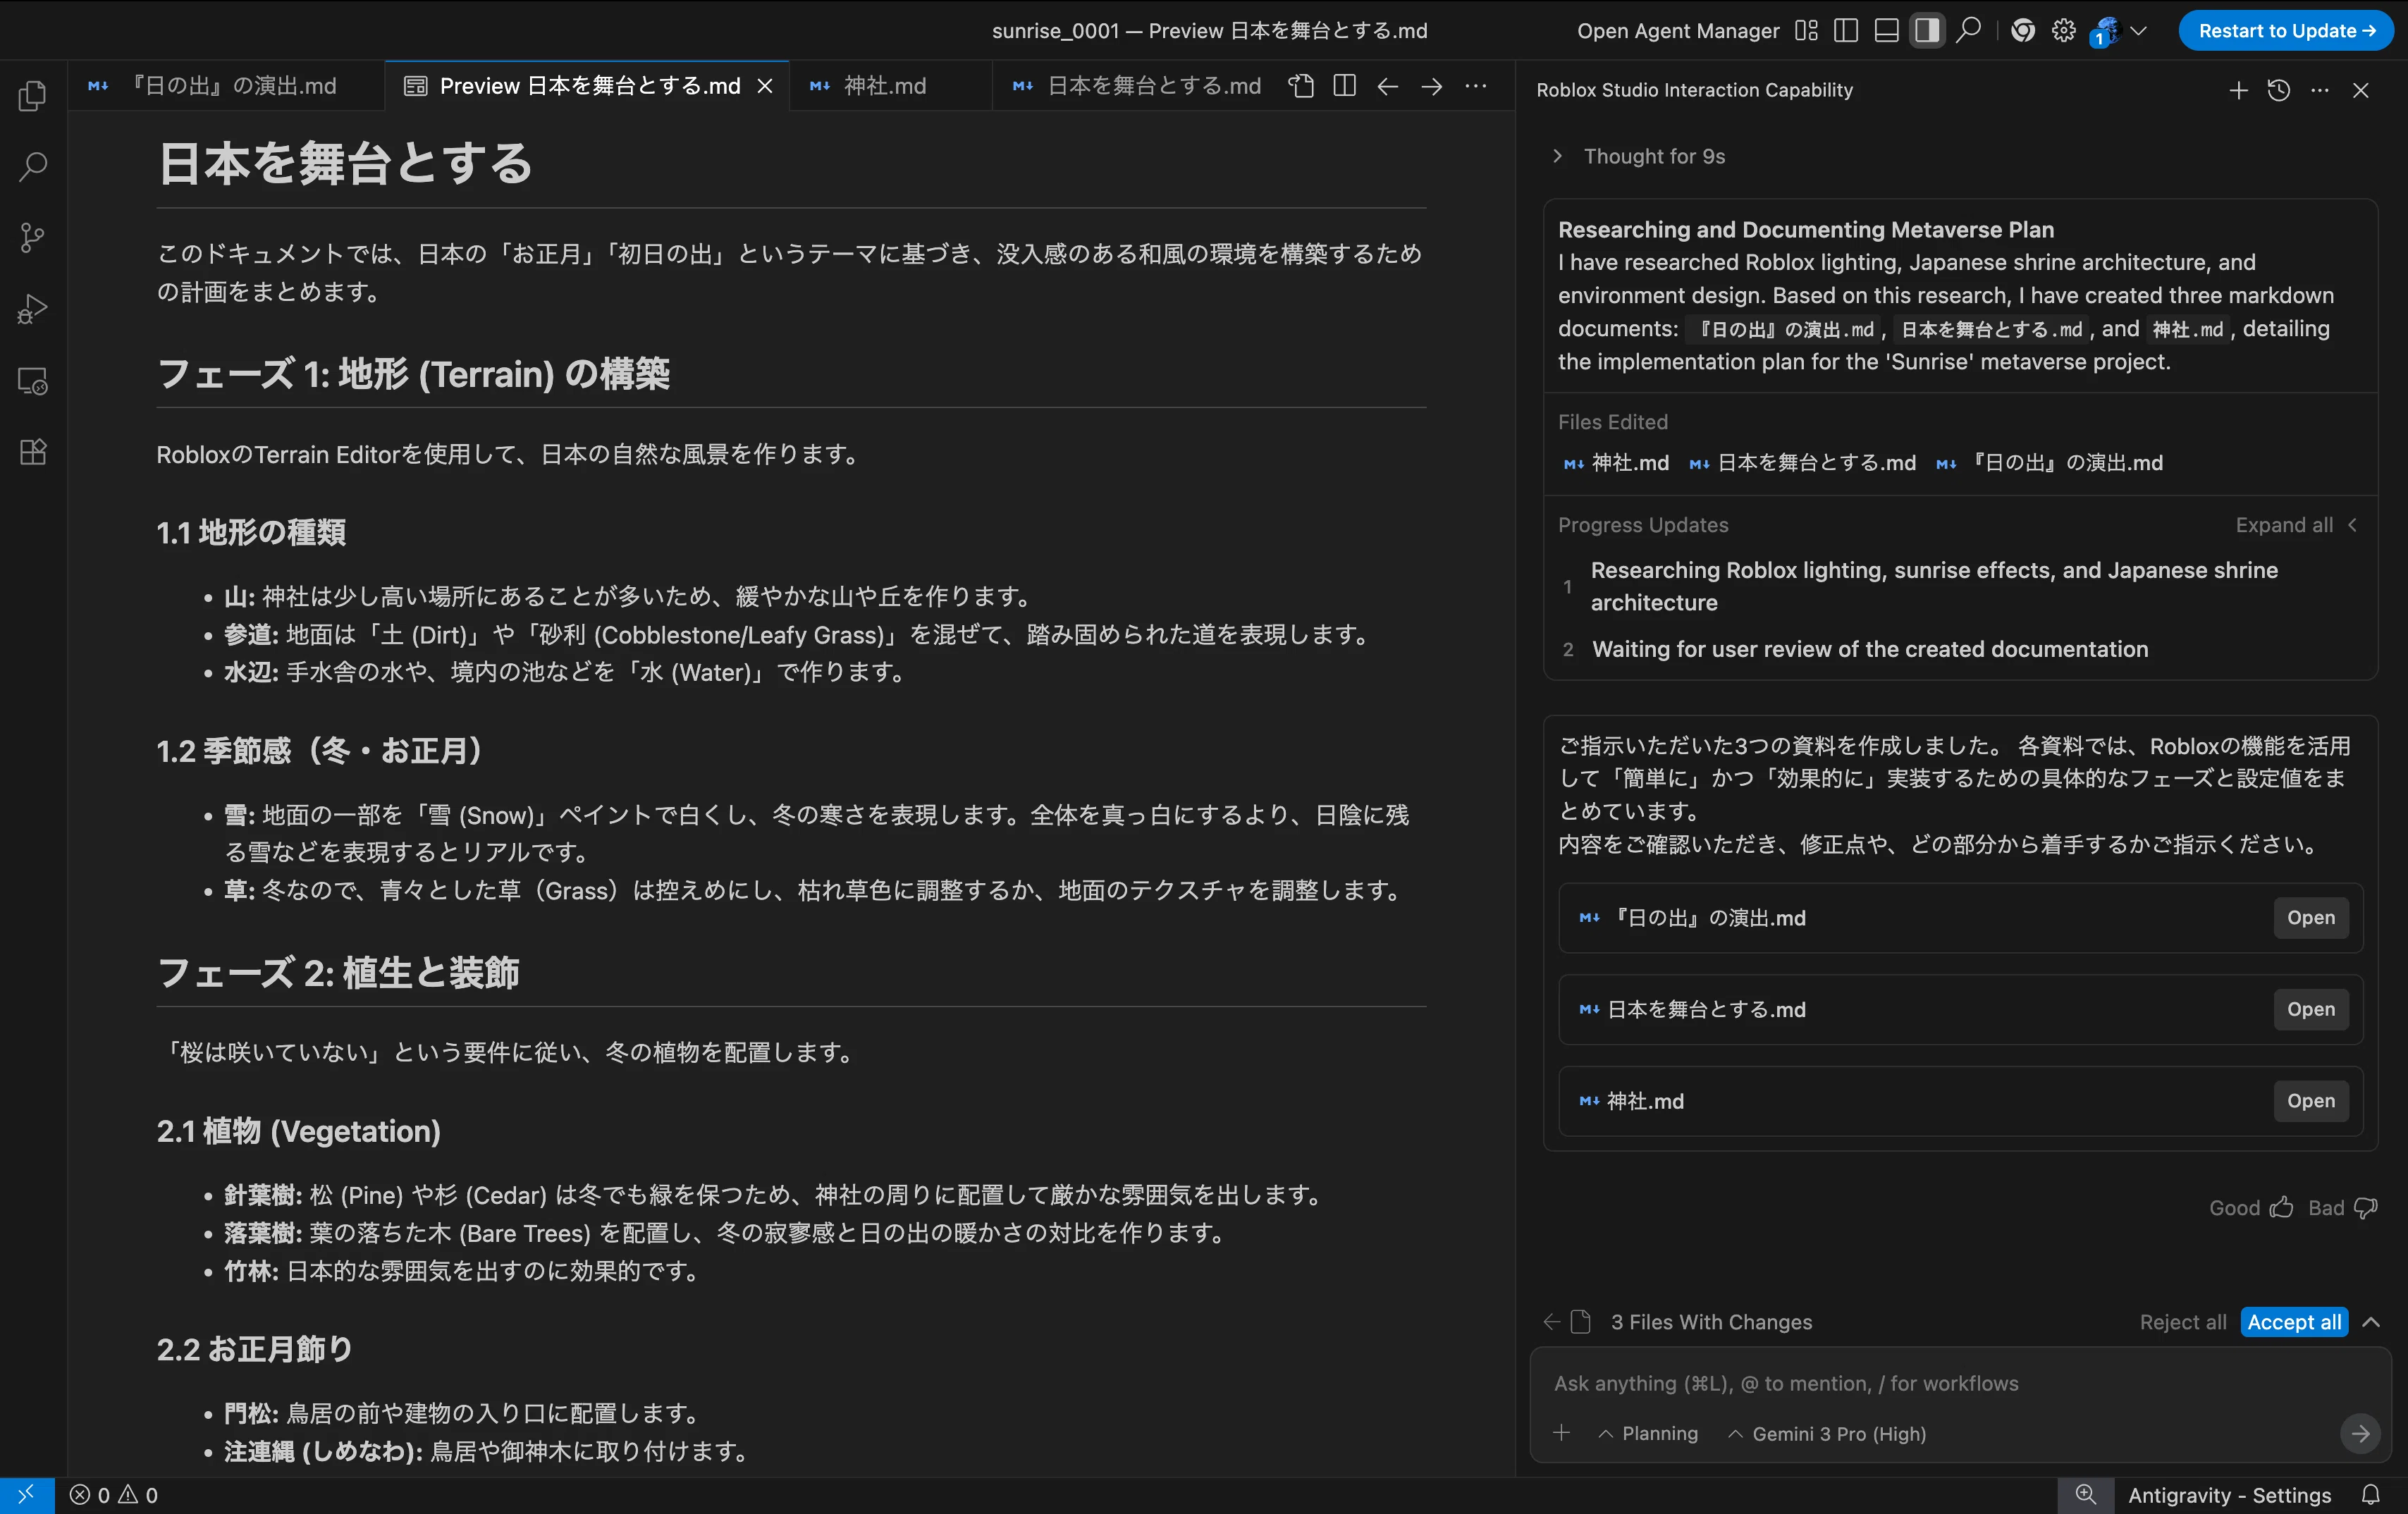Viewport: 2408px width, 1514px height.
Task: Collapse the 3 Files With Changes bar
Action: [2371, 1322]
